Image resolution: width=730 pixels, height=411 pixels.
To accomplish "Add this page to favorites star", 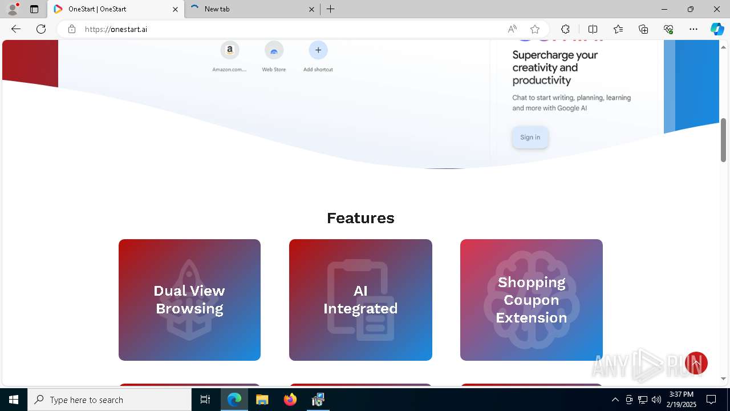I will pos(535,29).
